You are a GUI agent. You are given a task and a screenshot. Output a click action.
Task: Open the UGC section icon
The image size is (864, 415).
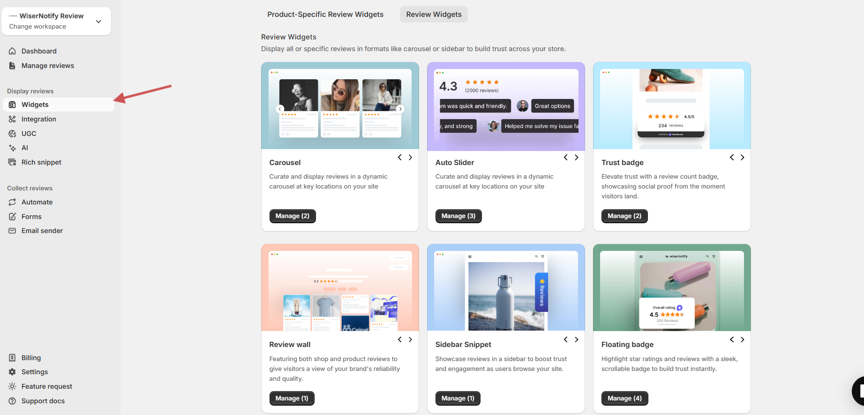(x=12, y=134)
